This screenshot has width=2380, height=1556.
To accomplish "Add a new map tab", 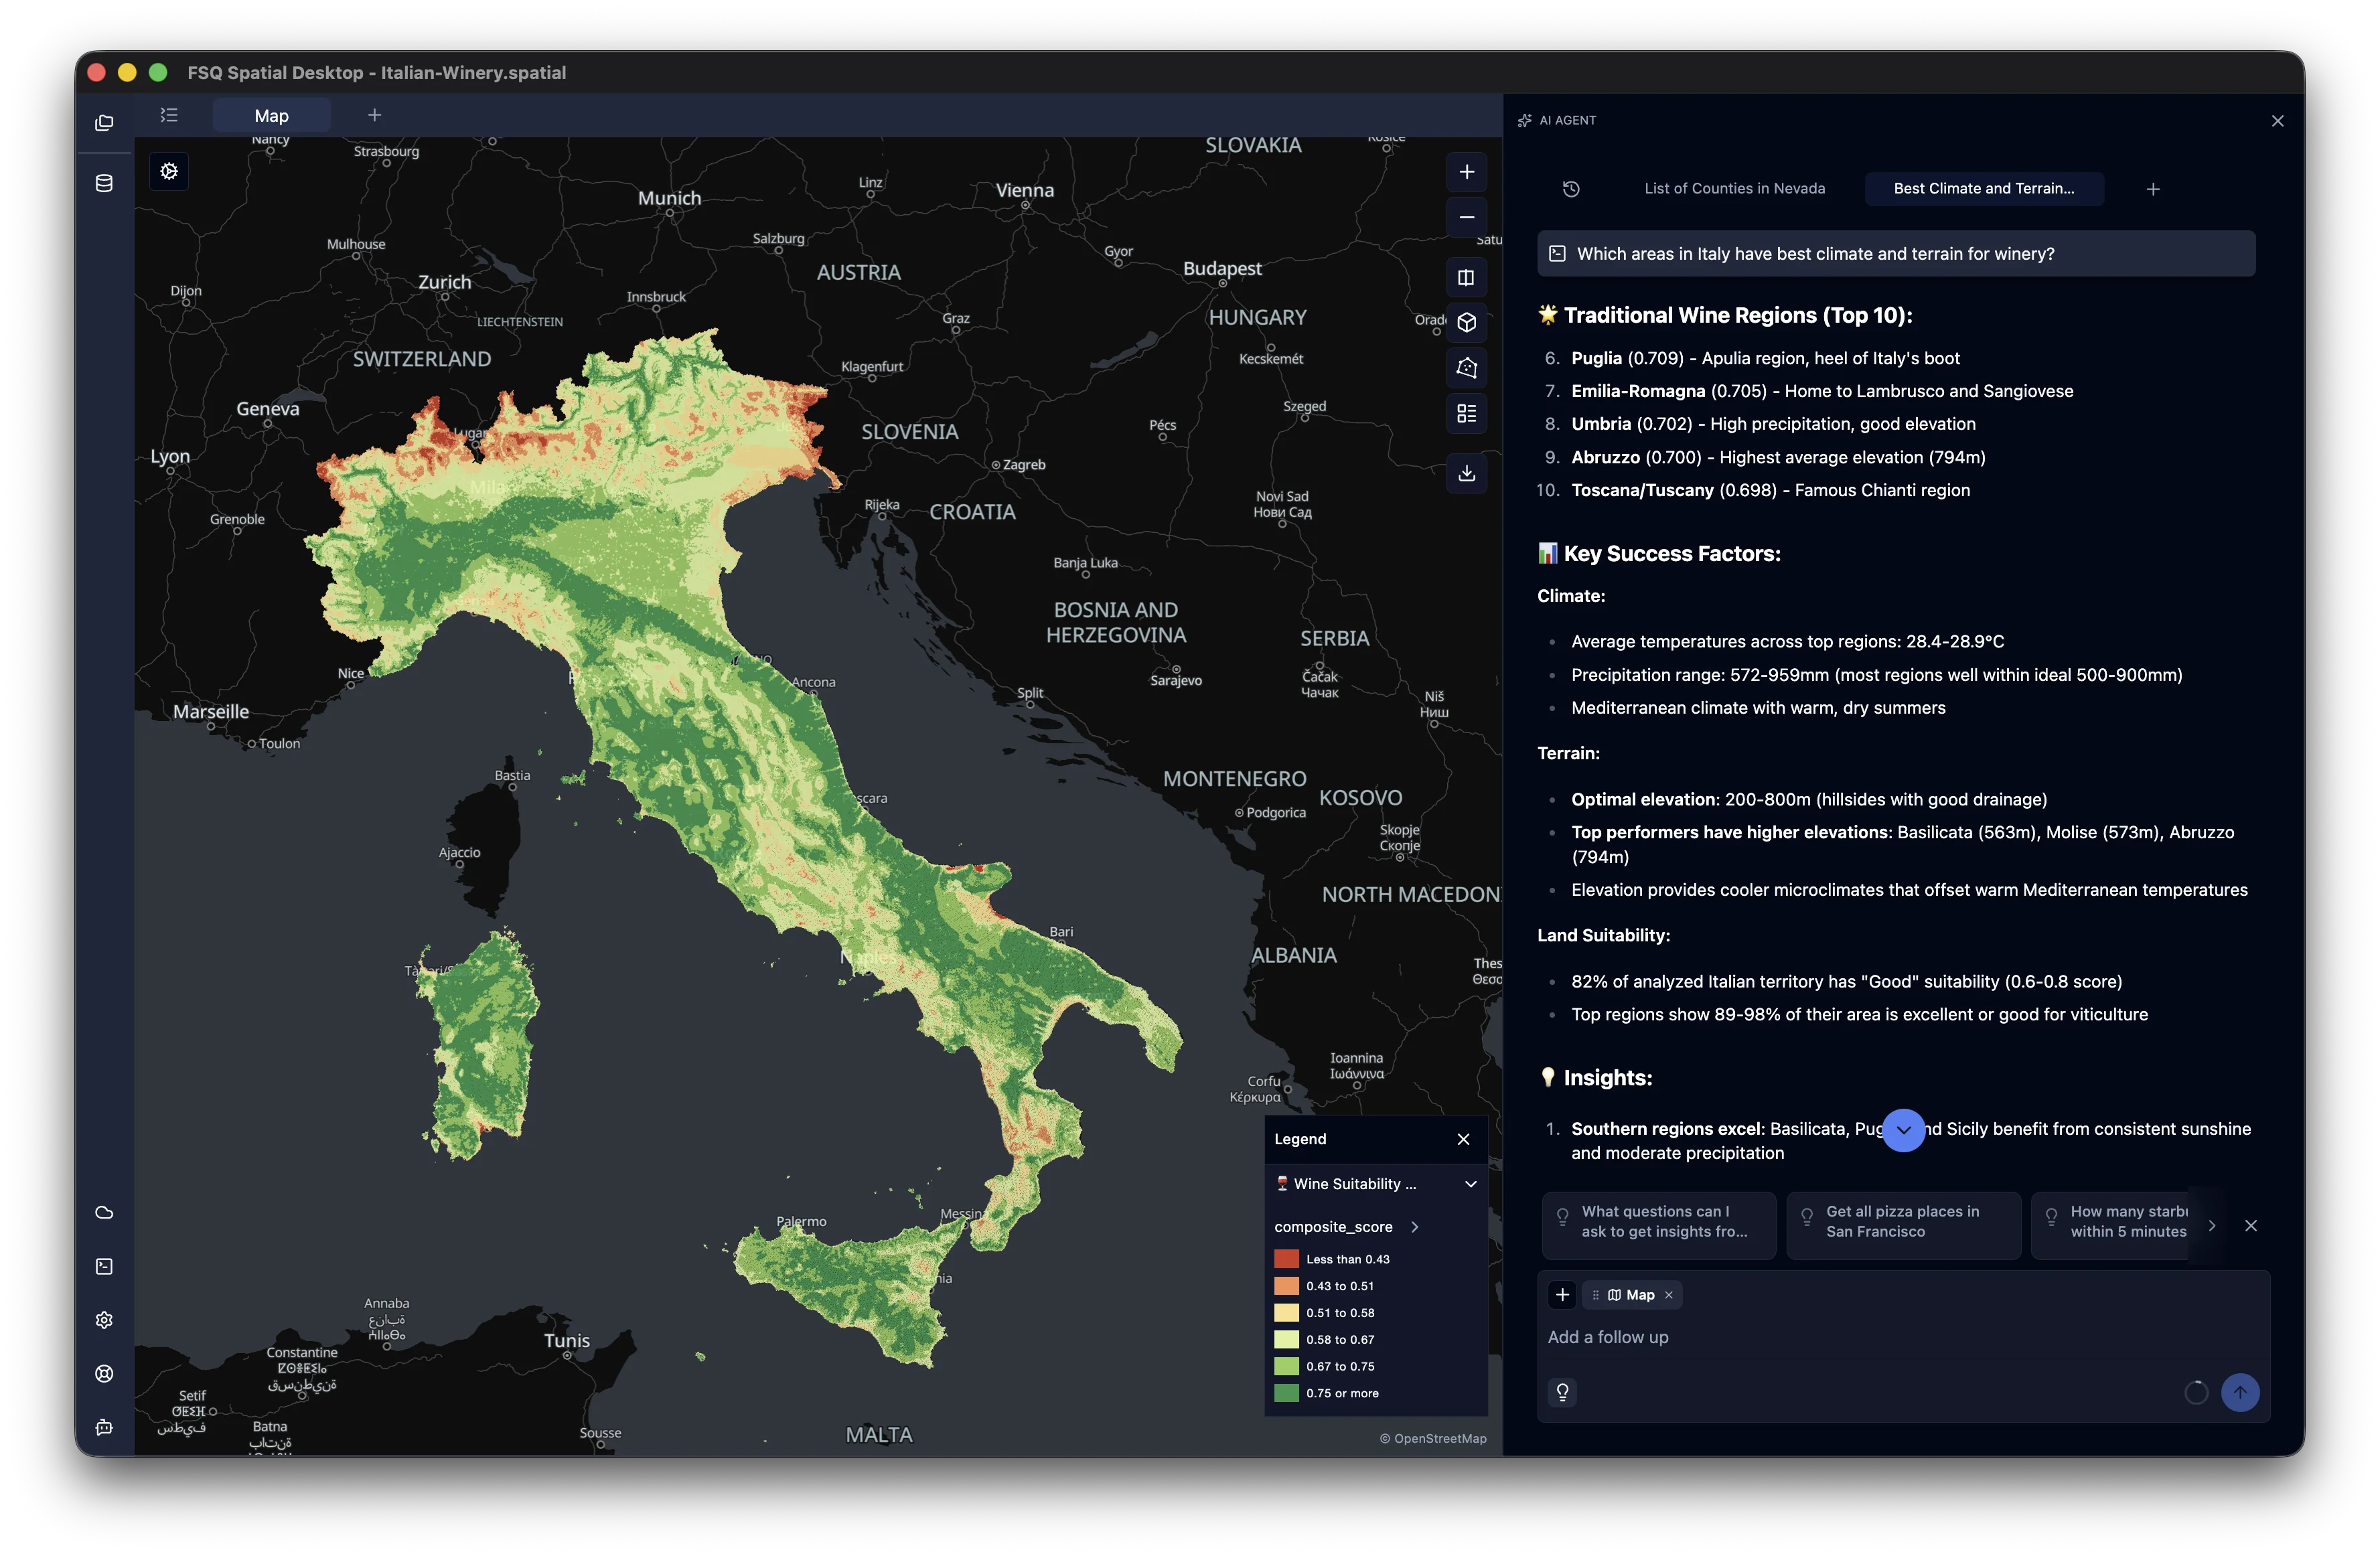I will (x=374, y=115).
